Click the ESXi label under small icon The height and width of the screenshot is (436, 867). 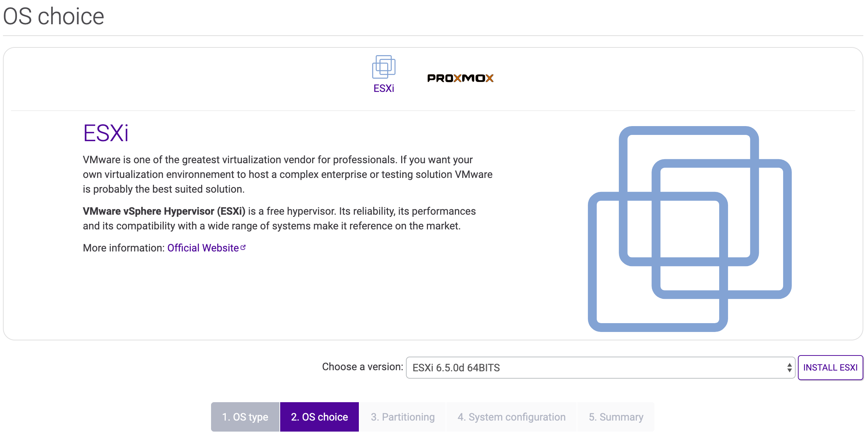point(383,88)
